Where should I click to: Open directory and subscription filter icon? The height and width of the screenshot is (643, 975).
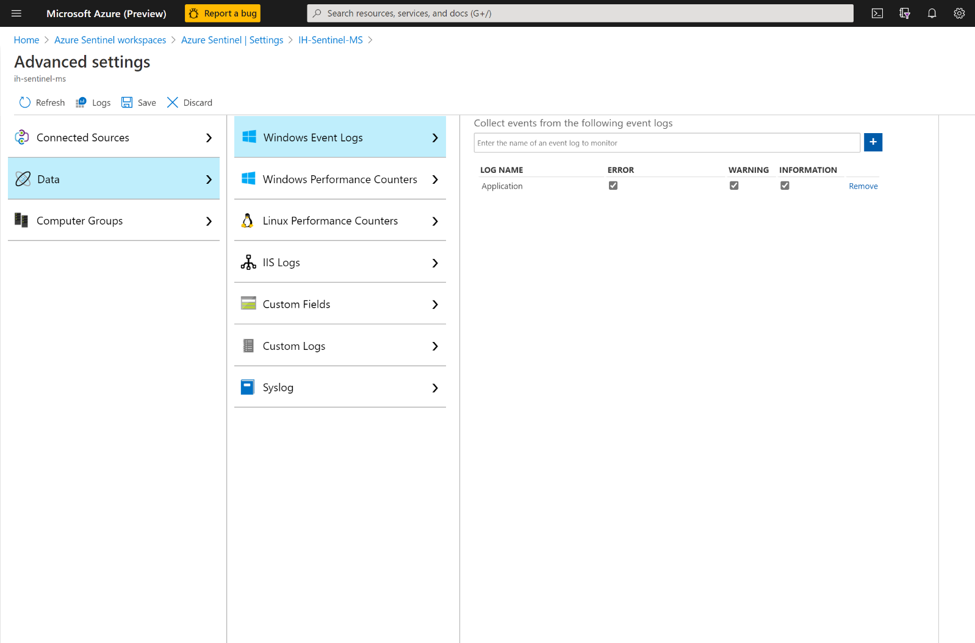pos(905,13)
